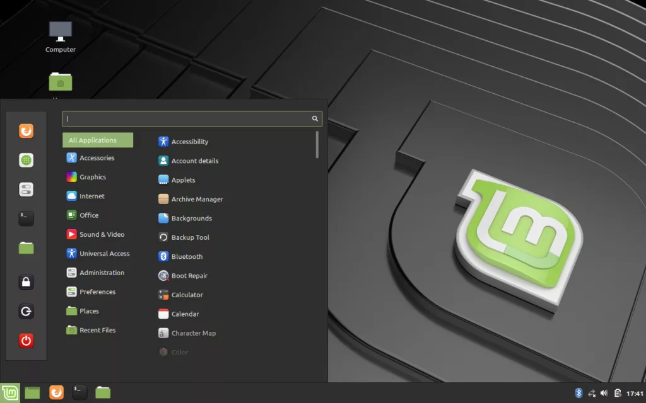Open System Settings toggle icon in sidebar

click(26, 190)
